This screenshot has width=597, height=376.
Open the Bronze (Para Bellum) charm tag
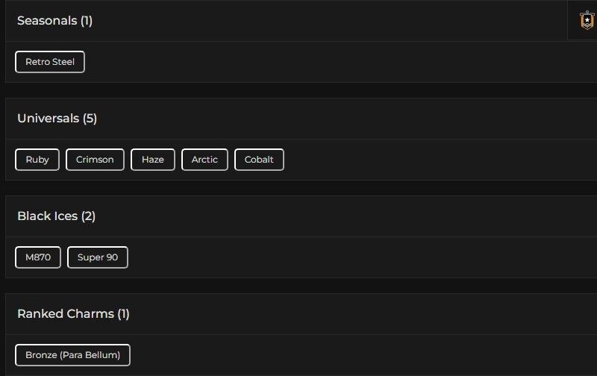click(72, 355)
